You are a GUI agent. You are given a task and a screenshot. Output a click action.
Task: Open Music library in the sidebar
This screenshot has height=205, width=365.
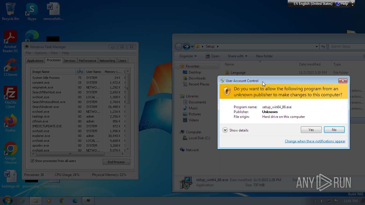pos(193,108)
